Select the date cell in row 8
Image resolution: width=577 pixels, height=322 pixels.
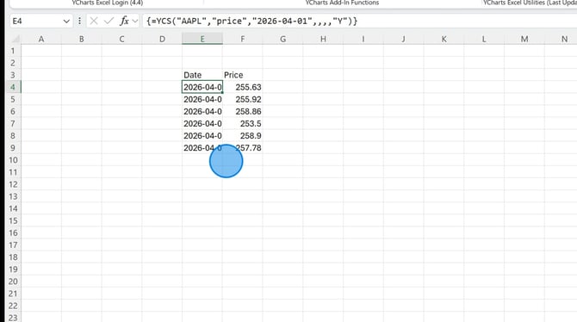[202, 136]
